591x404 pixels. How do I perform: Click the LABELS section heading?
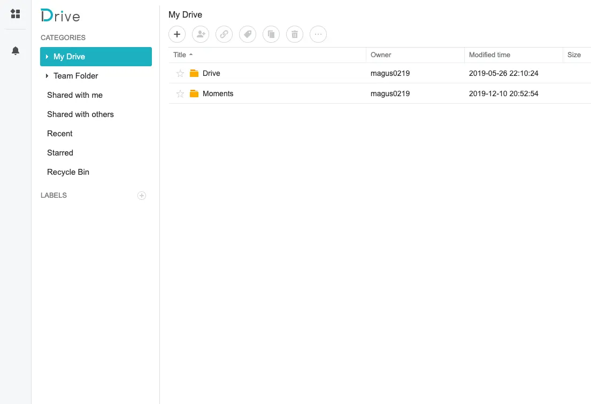coord(53,196)
